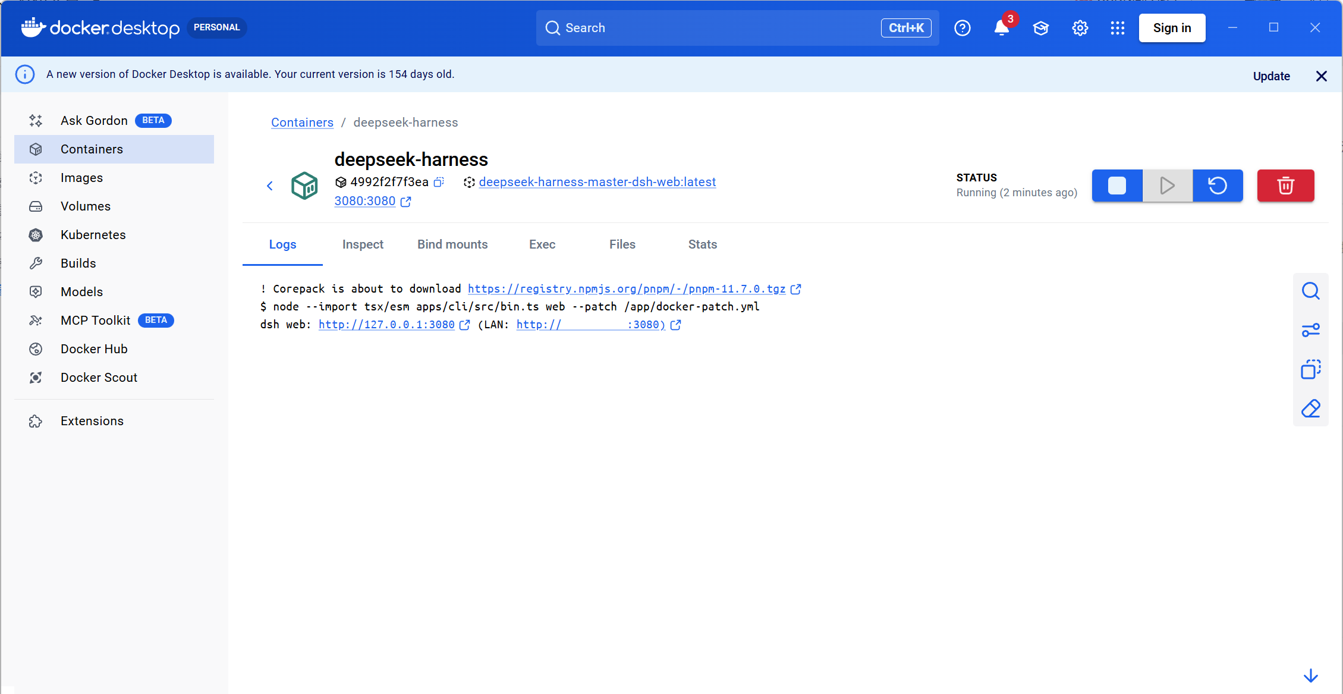The image size is (1343, 694).
Task: Copy container ID 4992f2f7f3ea
Action: point(439,182)
